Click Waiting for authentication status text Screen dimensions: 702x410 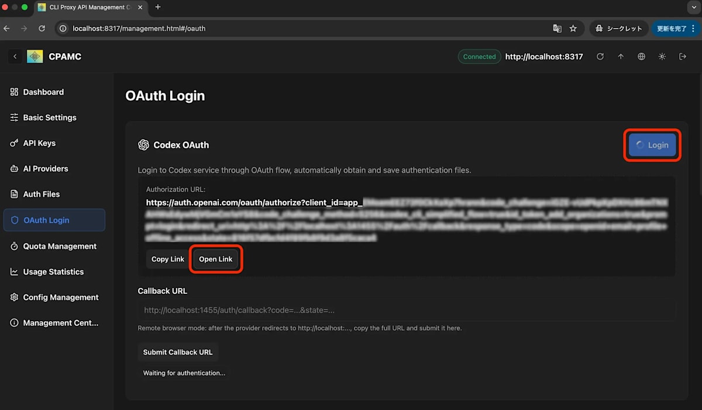pos(184,373)
